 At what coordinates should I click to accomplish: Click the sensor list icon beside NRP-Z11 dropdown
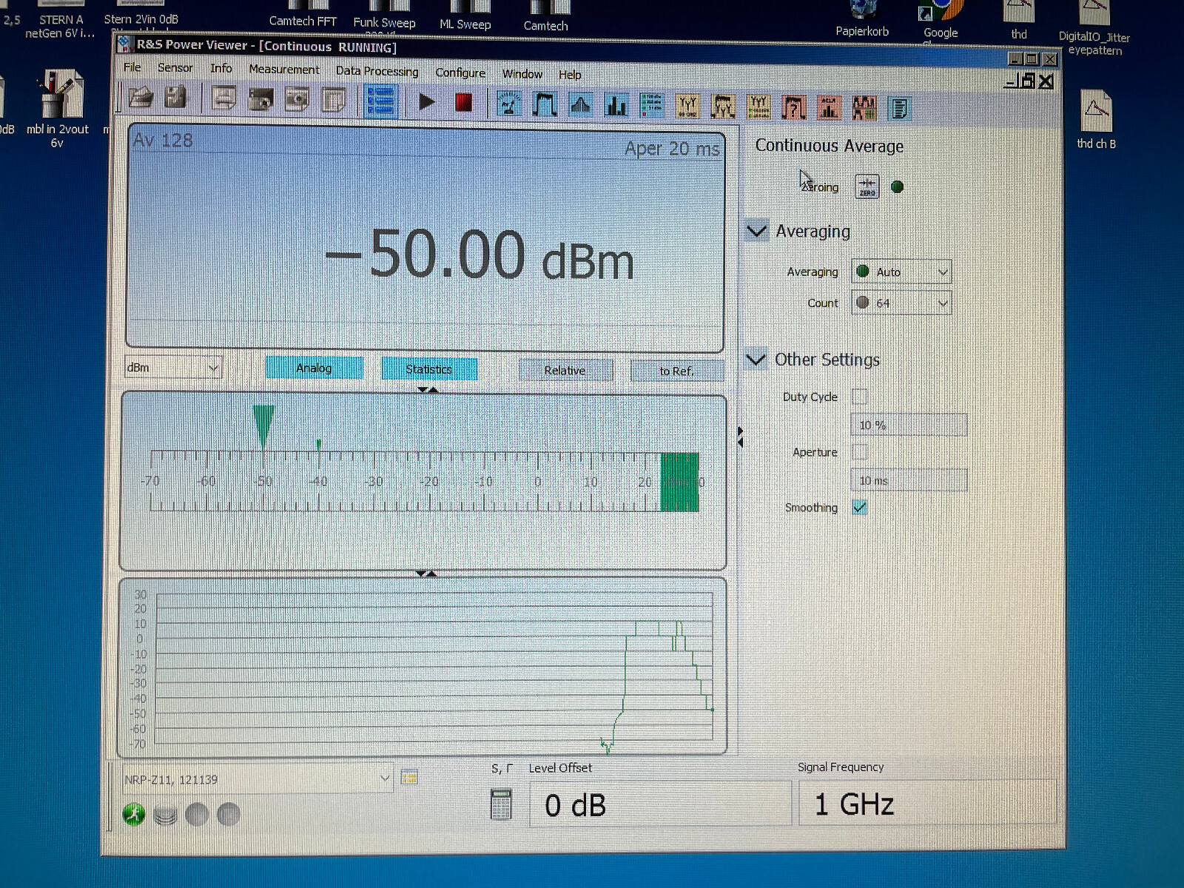click(x=409, y=777)
